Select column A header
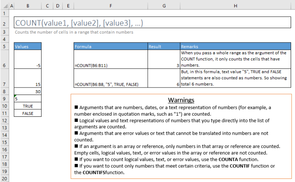 (x=12, y=6)
